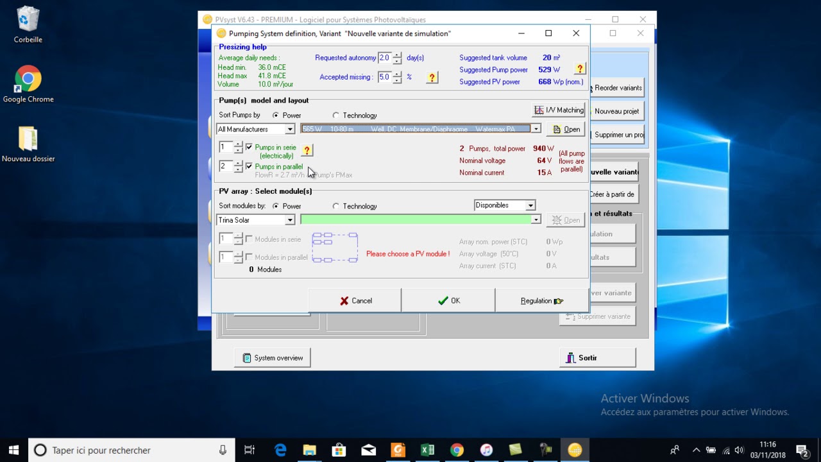Launch Microsoft Edge from the taskbar
The height and width of the screenshot is (462, 821).
click(280, 450)
